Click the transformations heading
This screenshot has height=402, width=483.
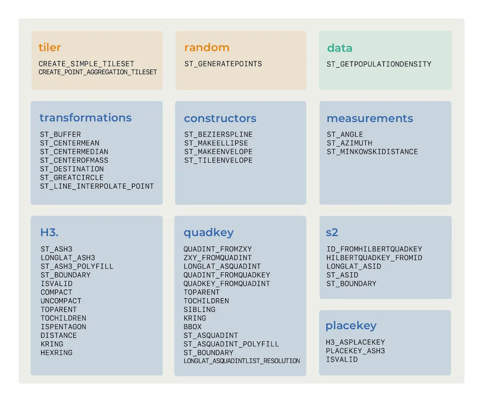pos(86,118)
